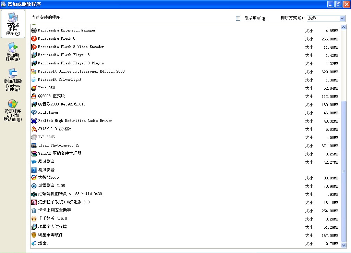This screenshot has width=351, height=253.
Task: Click the 瑞星杀毒软件 lion icon
Action: coord(34,235)
